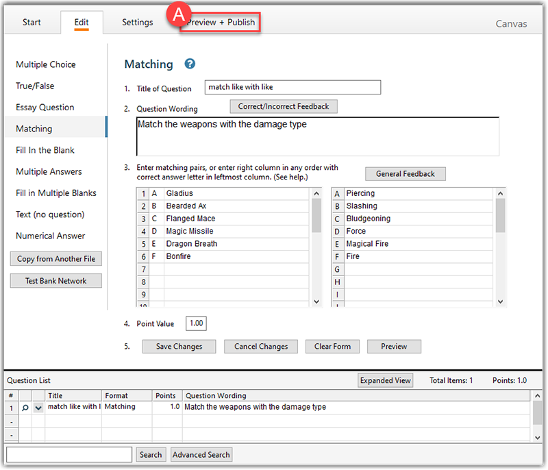Open General Feedback
Screen dimensions: 548x470
(x=405, y=173)
